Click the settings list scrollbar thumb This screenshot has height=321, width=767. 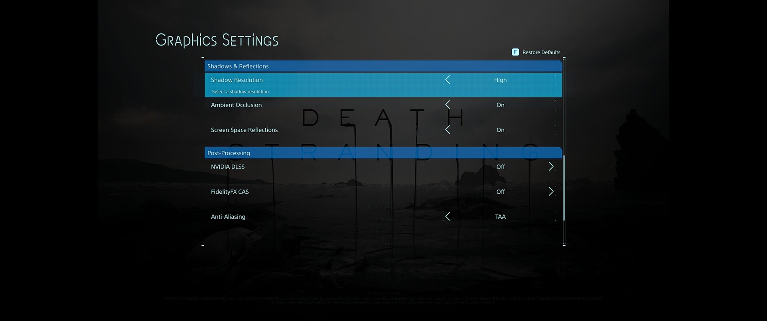point(564,188)
